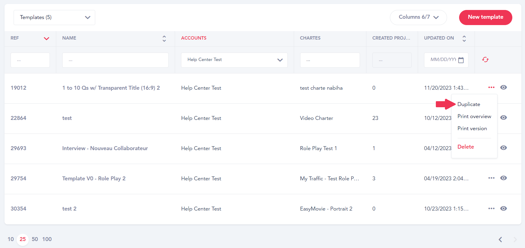
Task: Click the CHARTES column header
Action: tap(310, 38)
